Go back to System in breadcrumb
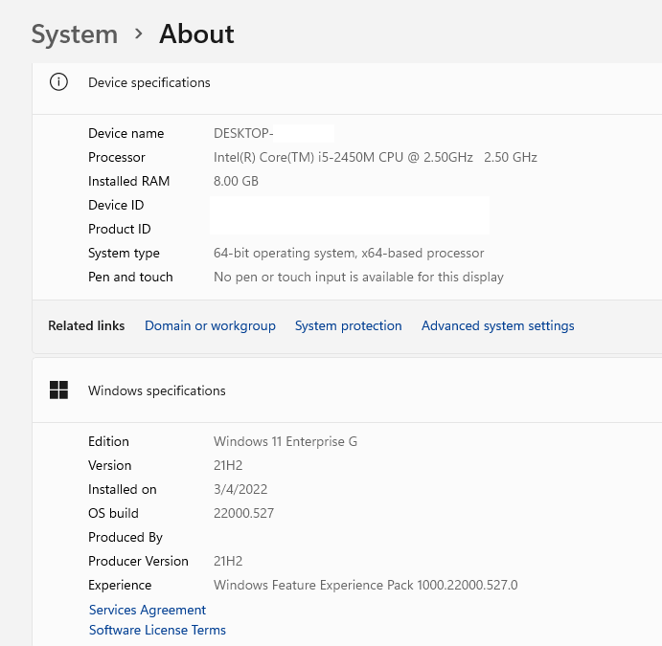Screen dimensions: 662x646 point(74,34)
